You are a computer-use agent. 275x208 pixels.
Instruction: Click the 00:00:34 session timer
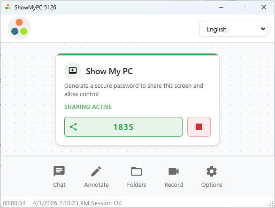[14, 203]
